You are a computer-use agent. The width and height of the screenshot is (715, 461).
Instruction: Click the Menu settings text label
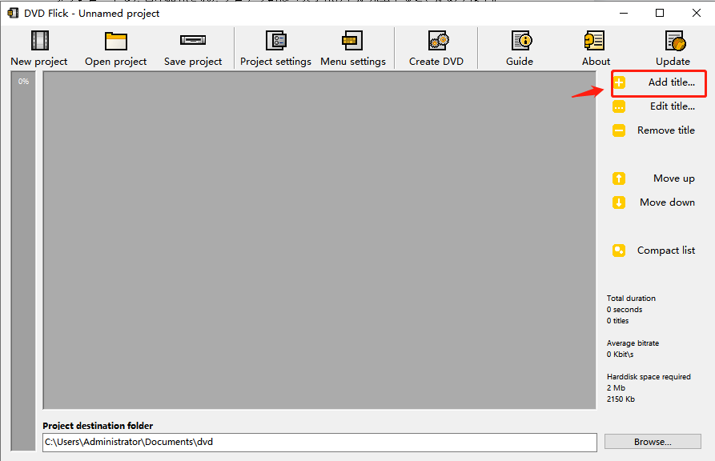pyautogui.click(x=353, y=62)
